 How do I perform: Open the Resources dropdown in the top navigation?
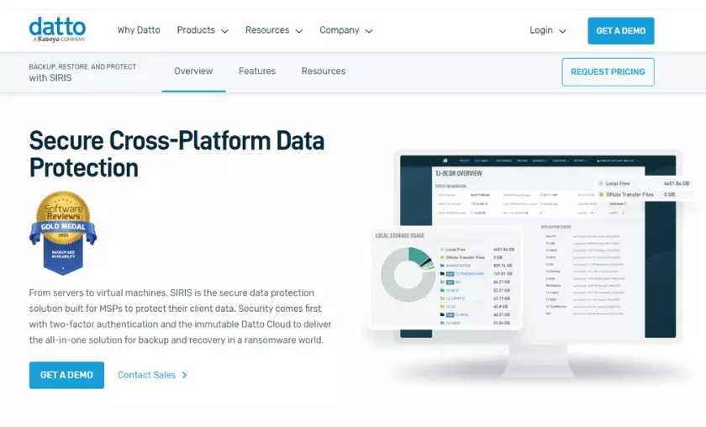click(273, 30)
